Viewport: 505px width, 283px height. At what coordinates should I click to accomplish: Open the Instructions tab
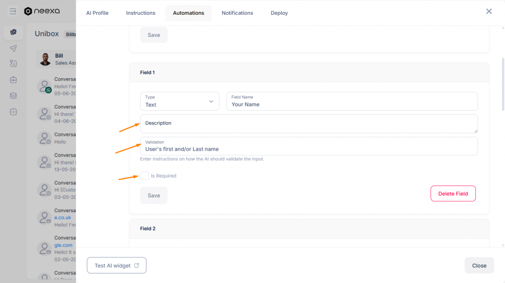(141, 13)
